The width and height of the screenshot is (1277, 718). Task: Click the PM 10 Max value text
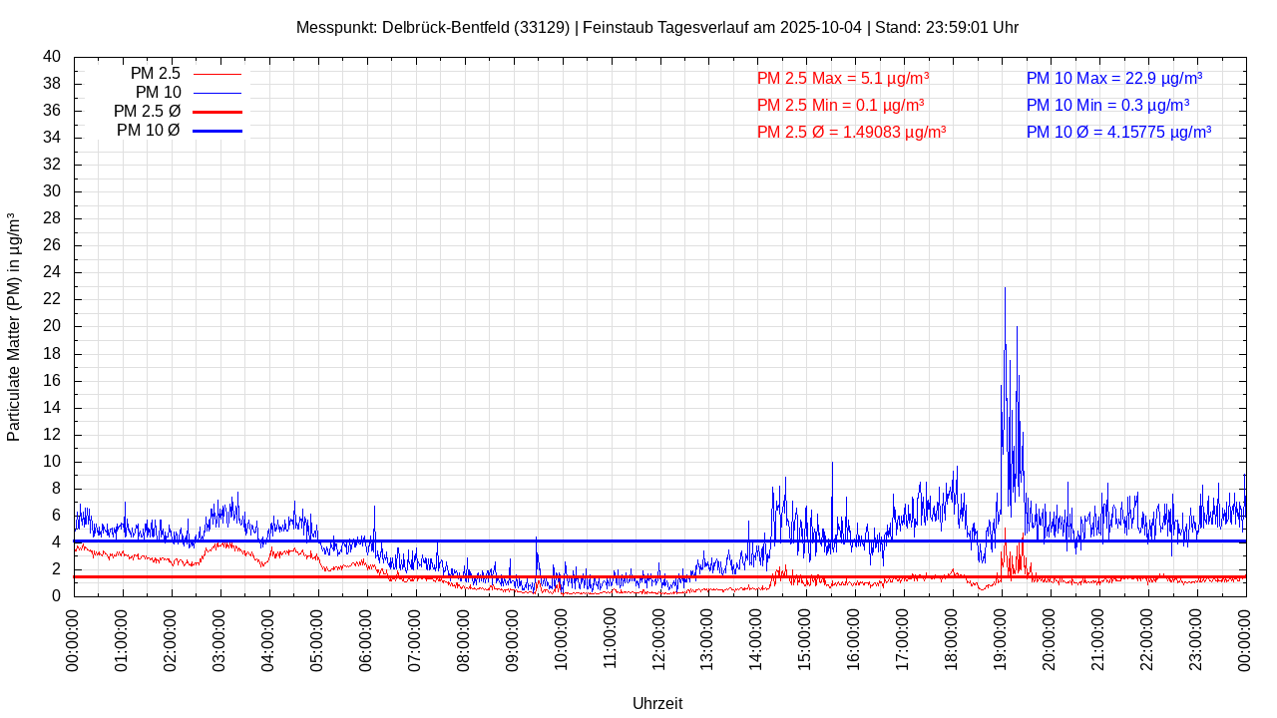pyautogui.click(x=1113, y=78)
